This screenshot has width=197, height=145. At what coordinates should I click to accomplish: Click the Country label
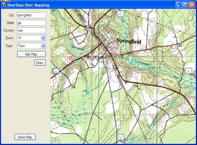pyautogui.click(x=8, y=30)
